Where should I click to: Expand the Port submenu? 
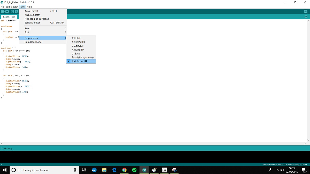43,32
